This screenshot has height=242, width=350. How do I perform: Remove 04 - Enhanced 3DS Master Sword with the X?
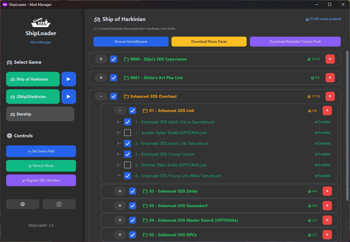tap(327, 220)
